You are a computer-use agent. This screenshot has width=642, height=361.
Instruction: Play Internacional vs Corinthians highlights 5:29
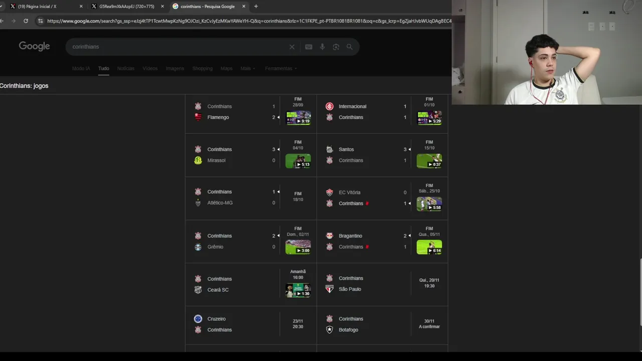(x=429, y=118)
